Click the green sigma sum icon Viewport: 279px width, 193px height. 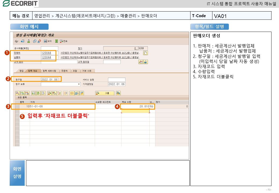click(56, 41)
